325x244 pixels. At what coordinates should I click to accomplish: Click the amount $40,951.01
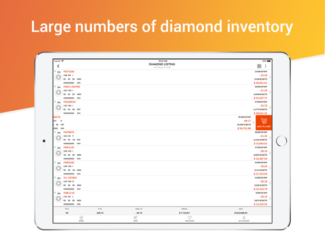261,83
